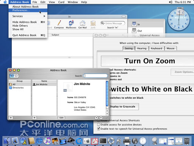Click the Compose pencil icon in Mail
Screen dimensions: 194x146
[59, 23]
